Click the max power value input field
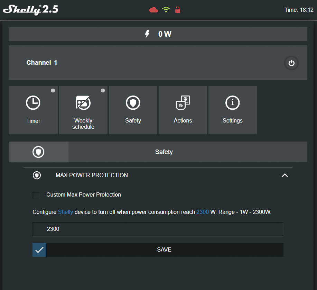The width and height of the screenshot is (317, 290). pyautogui.click(x=158, y=229)
